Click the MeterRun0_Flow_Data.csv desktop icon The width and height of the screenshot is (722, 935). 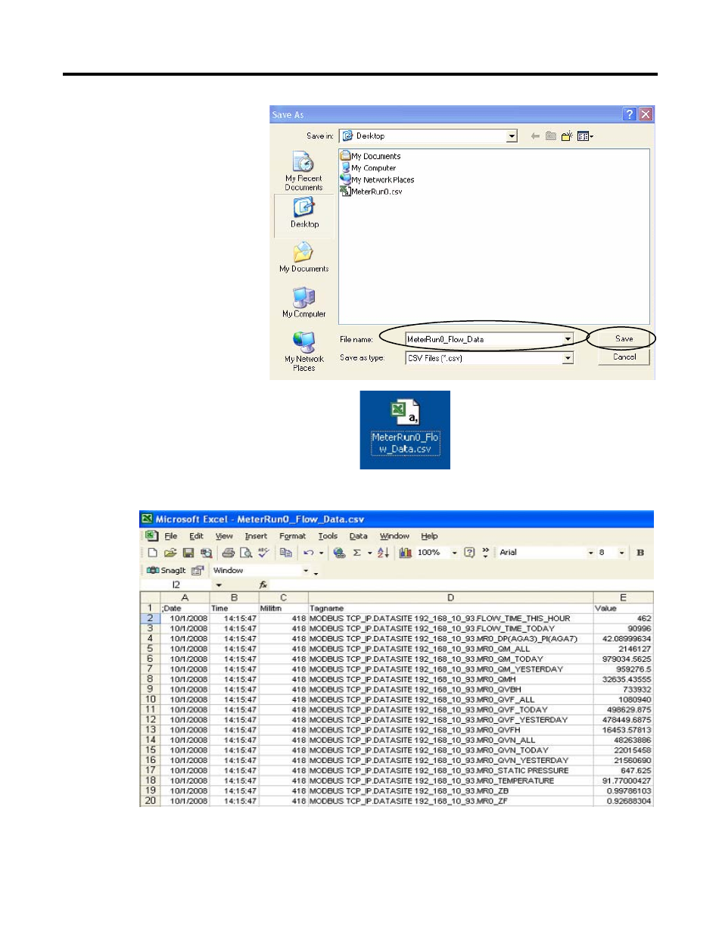point(405,428)
